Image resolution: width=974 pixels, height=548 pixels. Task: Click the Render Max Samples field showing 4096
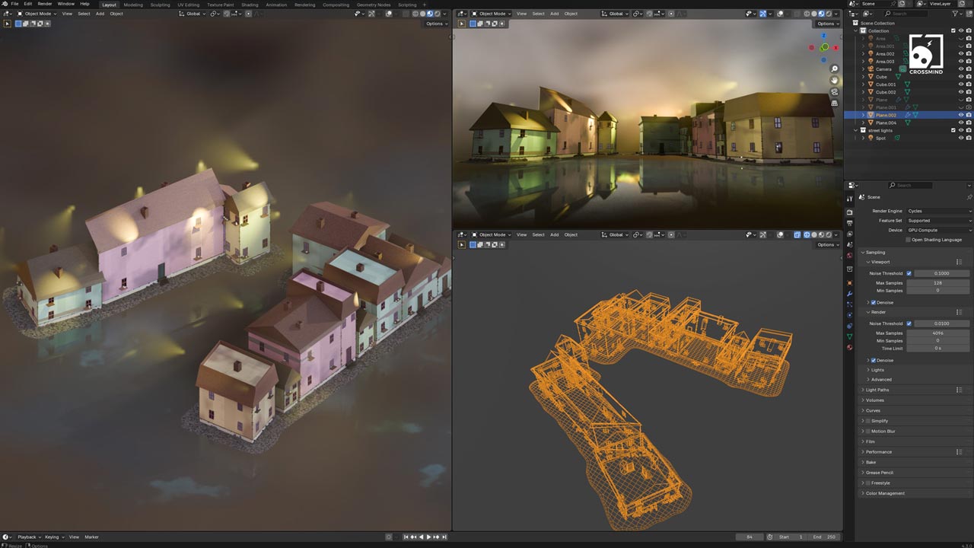pos(942,333)
